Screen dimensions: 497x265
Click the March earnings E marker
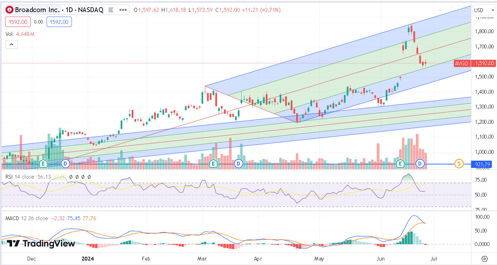tap(213, 163)
